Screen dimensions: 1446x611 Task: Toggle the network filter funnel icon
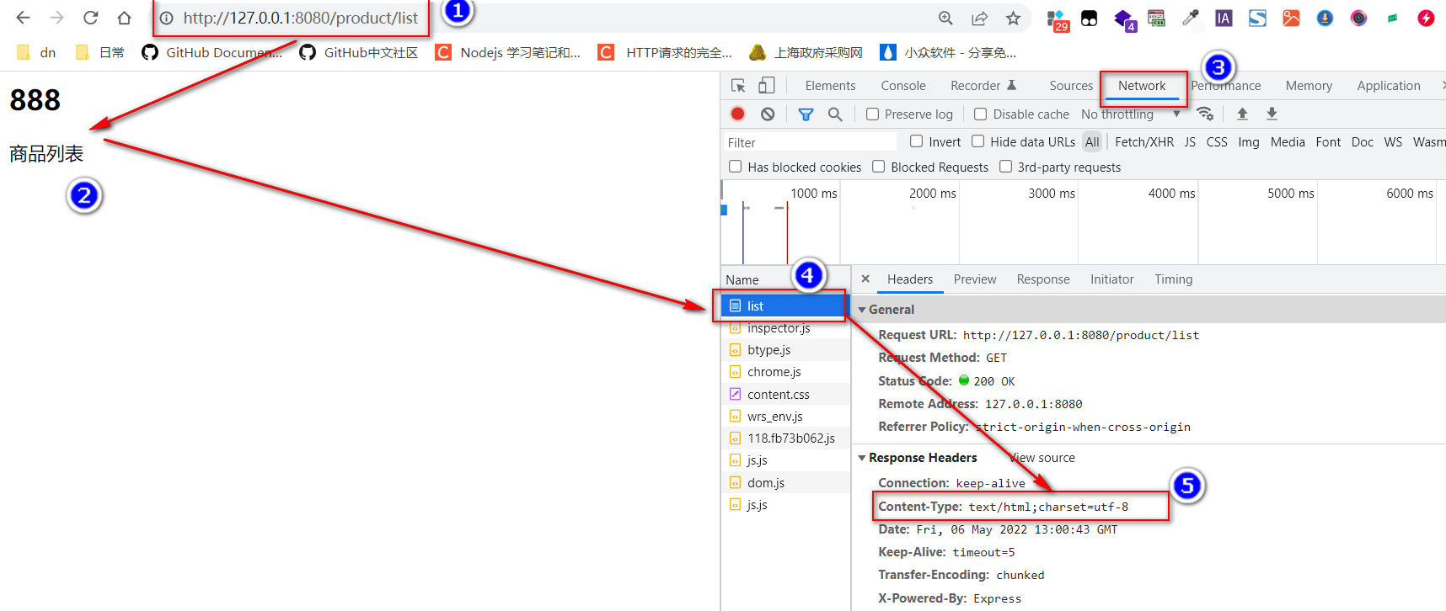[x=806, y=114]
